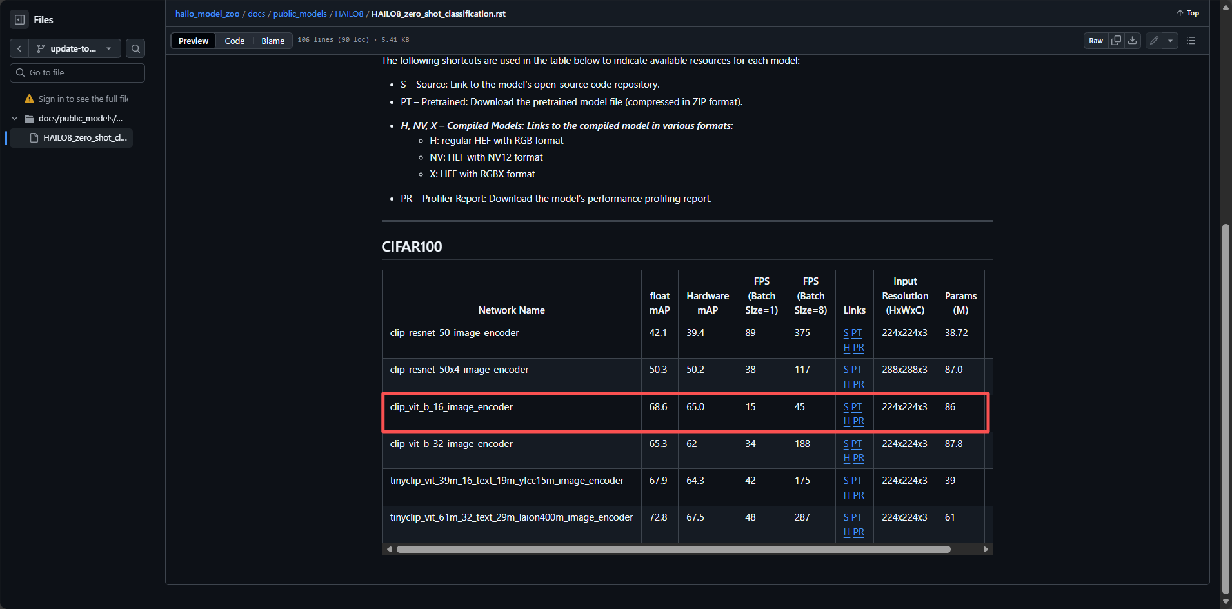Select the Preview tab

tap(193, 41)
